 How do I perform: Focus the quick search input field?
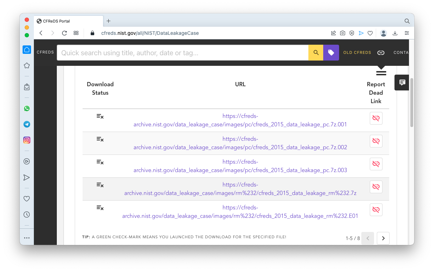coord(182,53)
